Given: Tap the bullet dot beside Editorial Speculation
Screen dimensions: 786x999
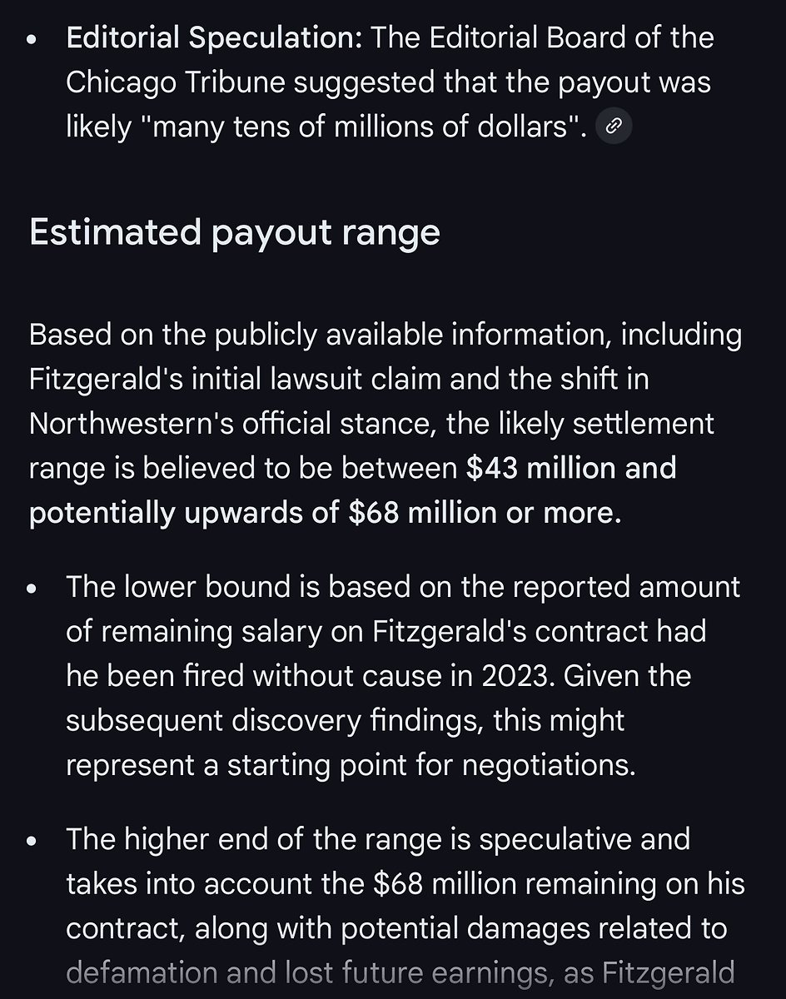Looking at the screenshot, I should point(32,39).
